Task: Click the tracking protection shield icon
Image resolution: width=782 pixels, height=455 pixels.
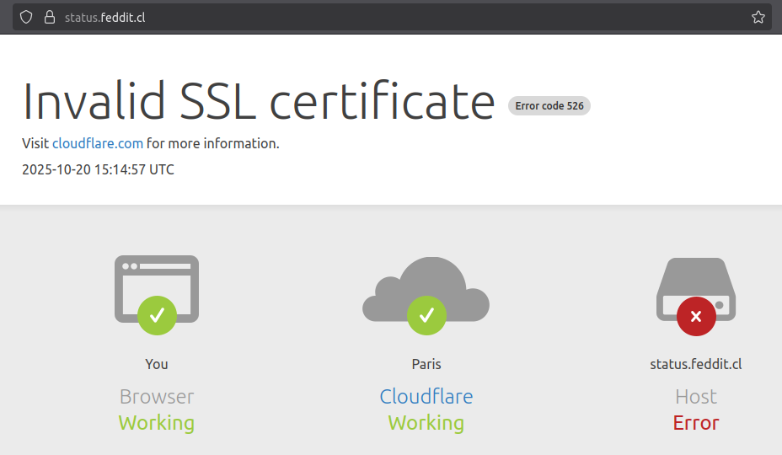Action: pyautogui.click(x=26, y=17)
